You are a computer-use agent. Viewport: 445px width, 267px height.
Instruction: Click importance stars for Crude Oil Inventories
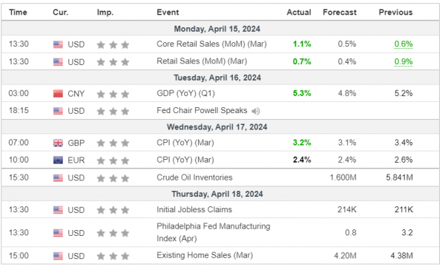click(113, 178)
